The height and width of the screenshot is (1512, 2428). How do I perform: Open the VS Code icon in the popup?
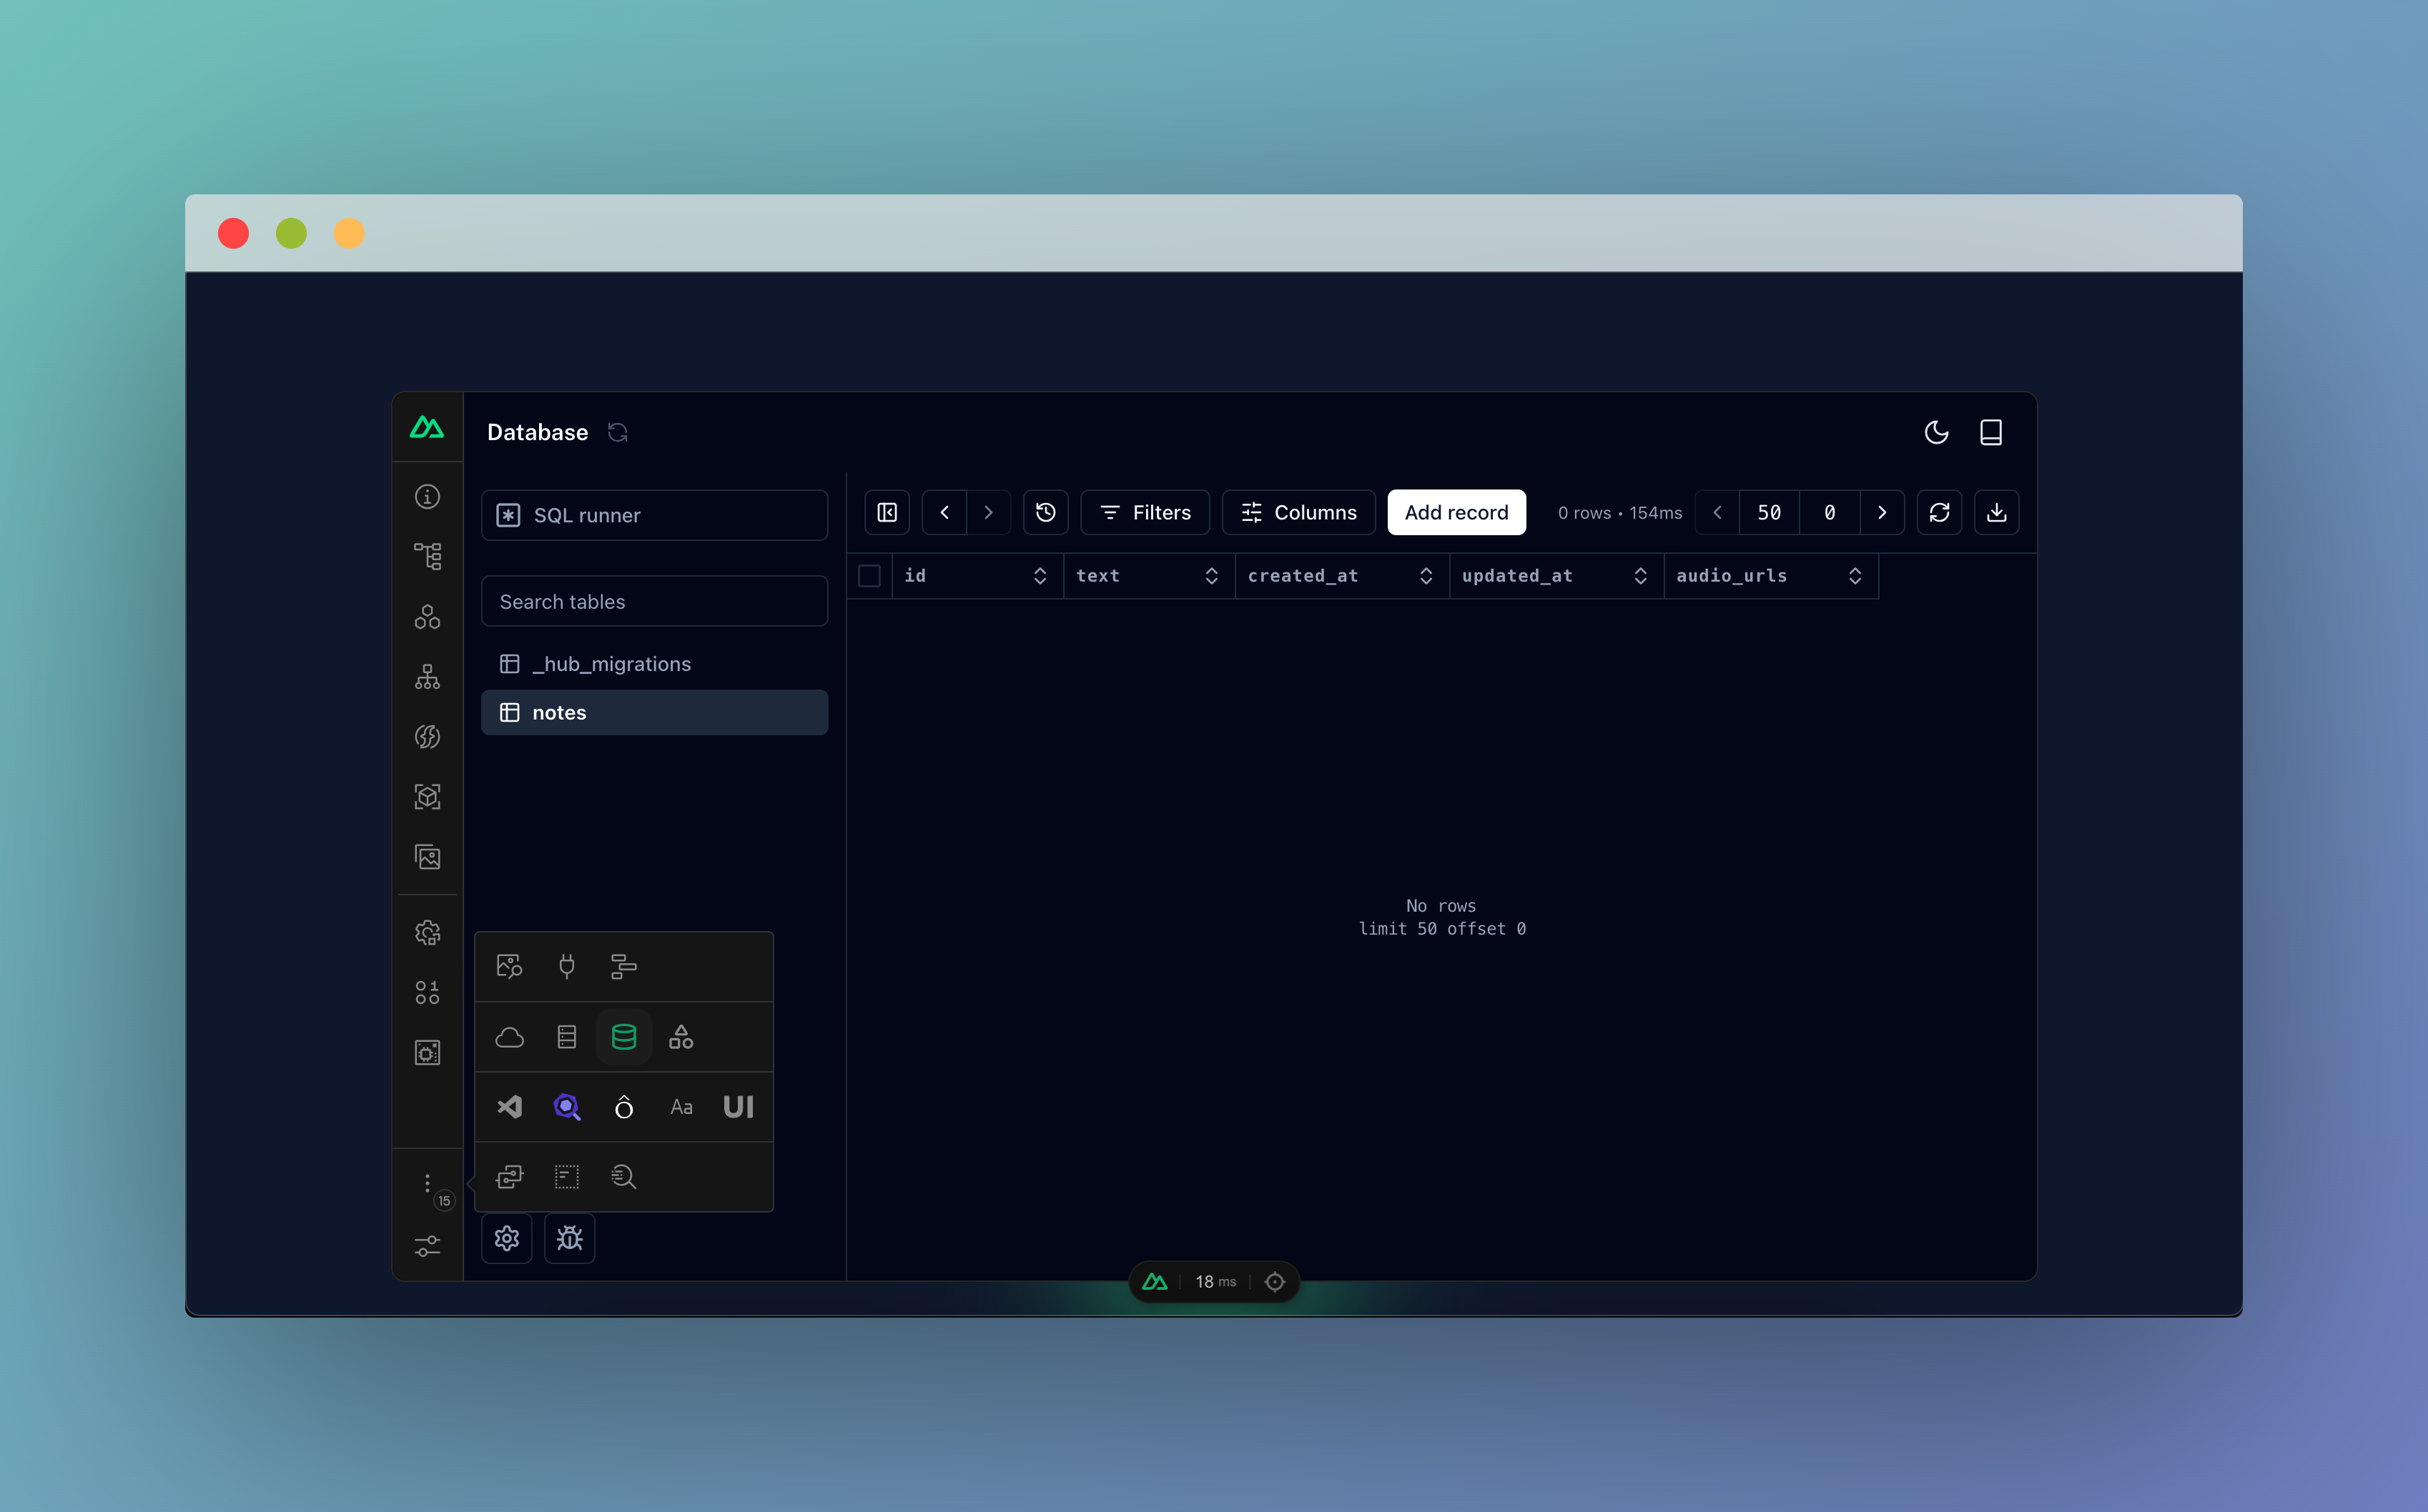pos(510,1107)
